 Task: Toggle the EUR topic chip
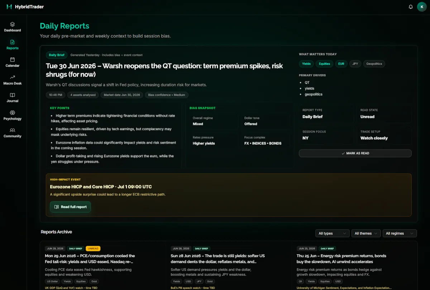point(341,64)
